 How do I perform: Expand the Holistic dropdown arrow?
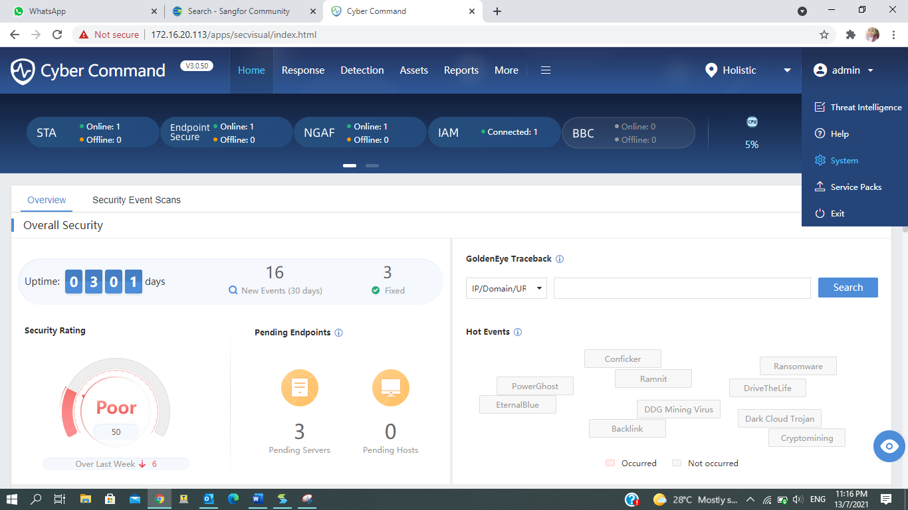tap(787, 70)
